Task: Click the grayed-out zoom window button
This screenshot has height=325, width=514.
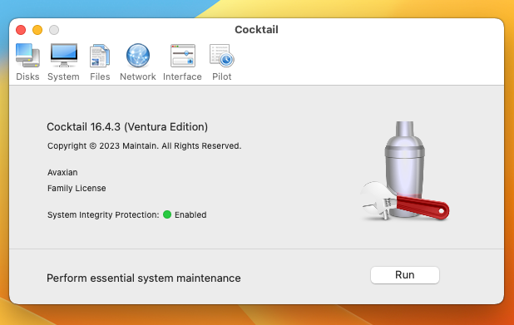Action: 54,30
